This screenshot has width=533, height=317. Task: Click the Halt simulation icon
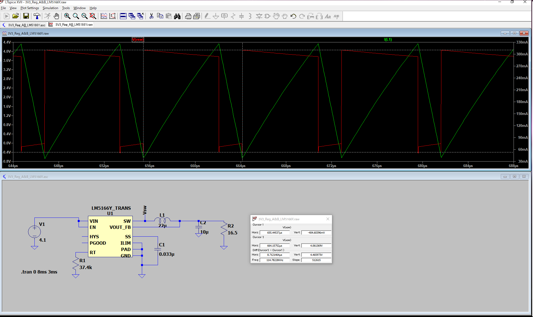click(56, 16)
